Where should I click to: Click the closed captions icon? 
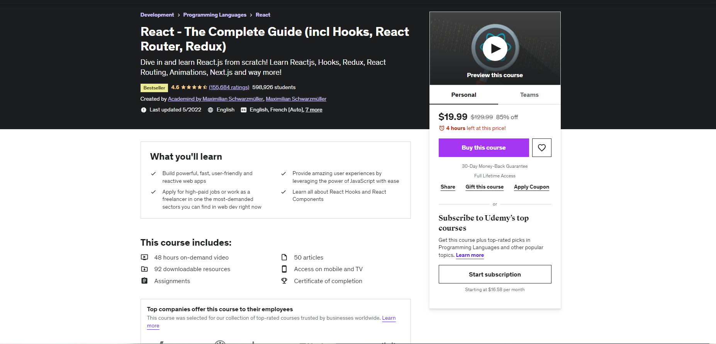pyautogui.click(x=244, y=110)
